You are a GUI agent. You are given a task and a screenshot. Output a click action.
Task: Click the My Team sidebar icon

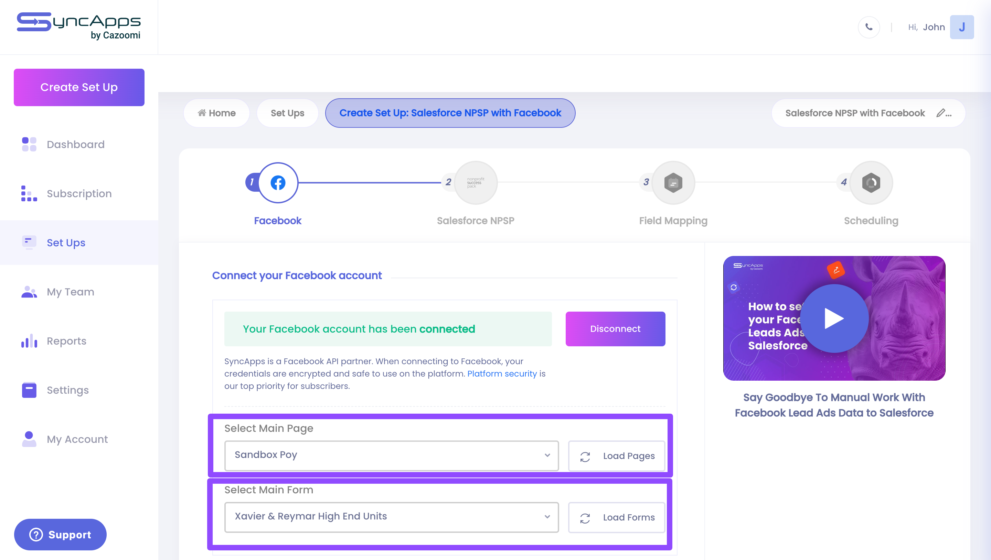point(29,292)
